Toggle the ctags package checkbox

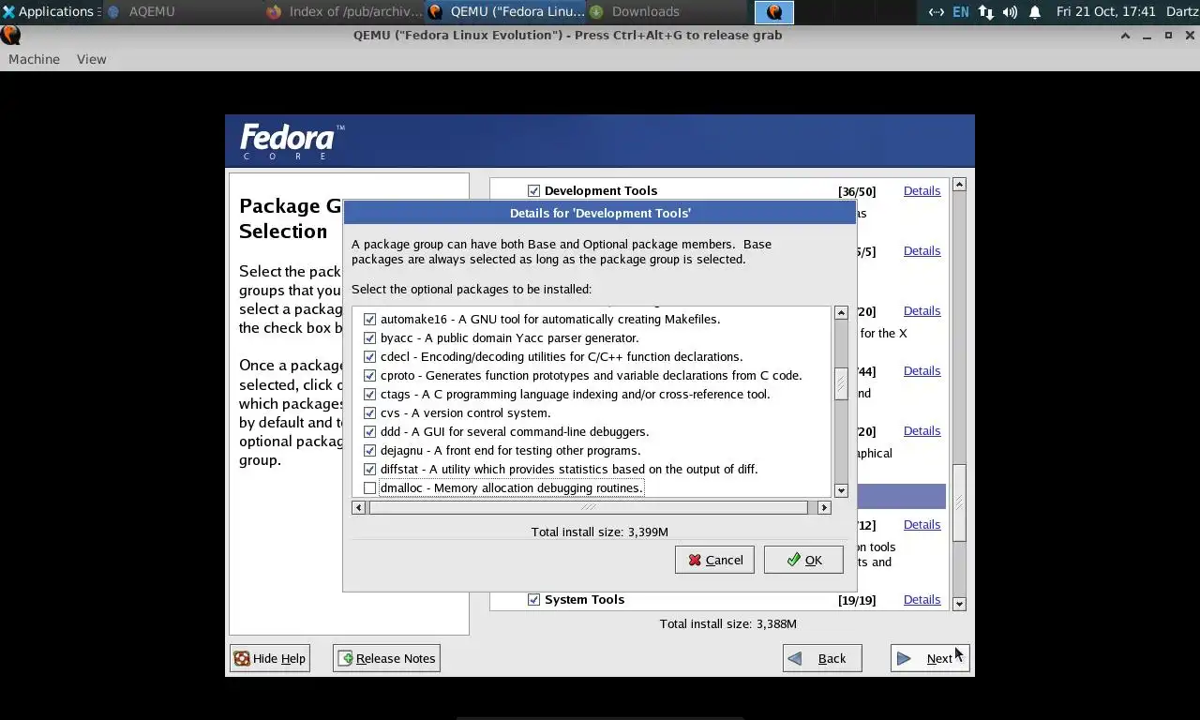[x=369, y=394]
